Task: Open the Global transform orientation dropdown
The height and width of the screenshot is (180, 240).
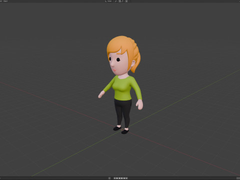Action: (109, 1)
